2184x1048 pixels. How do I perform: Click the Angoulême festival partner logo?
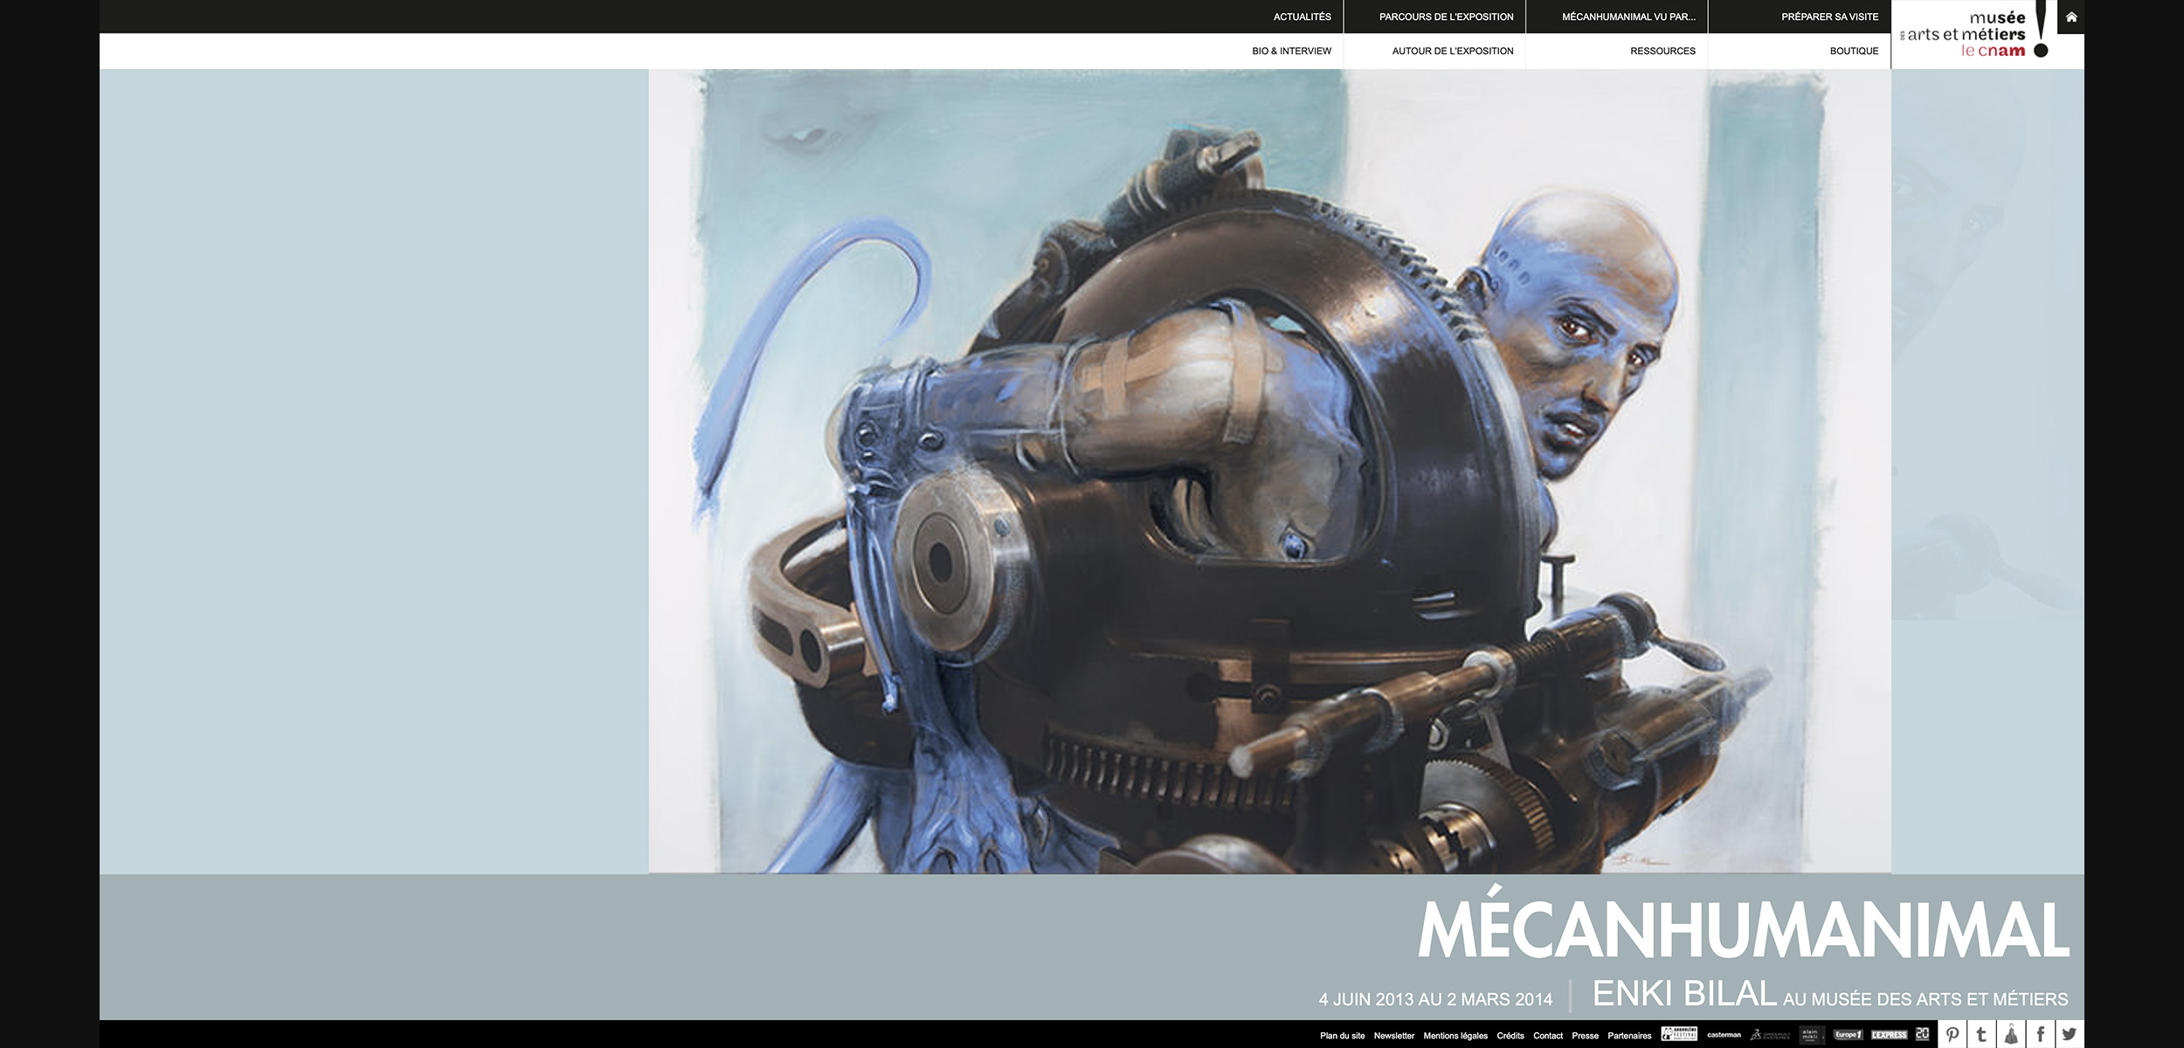[x=1679, y=1034]
